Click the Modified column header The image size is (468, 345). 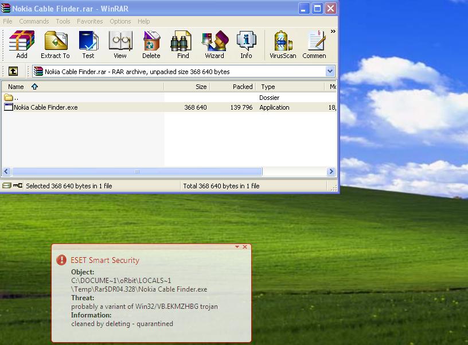[x=331, y=87]
